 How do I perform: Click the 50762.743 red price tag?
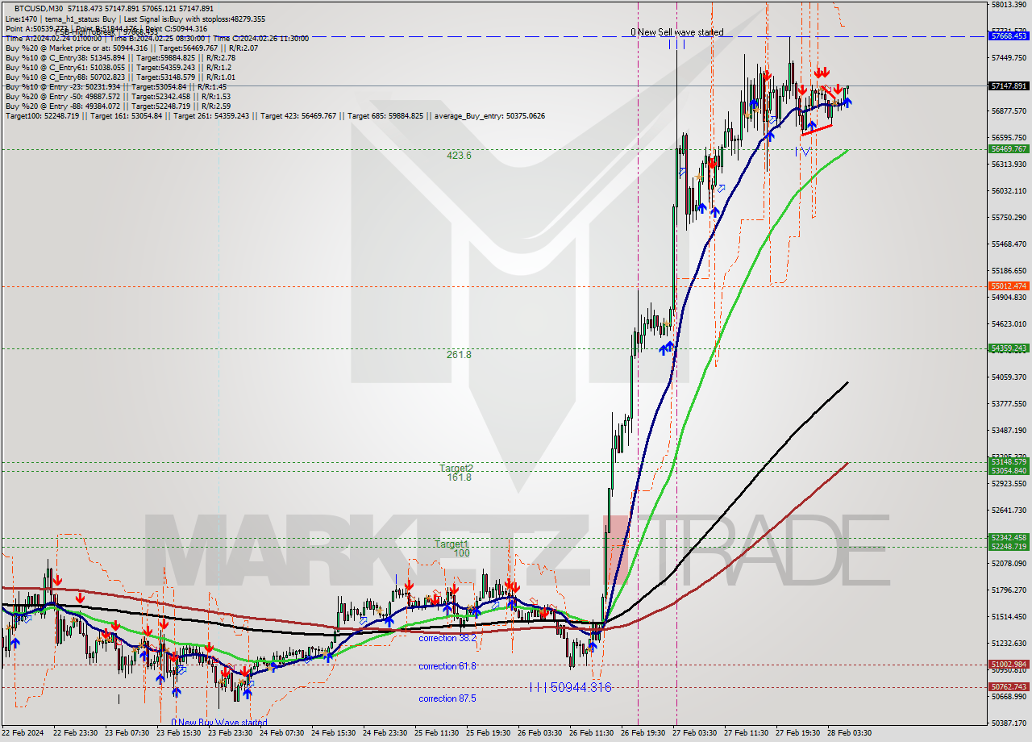tap(1009, 687)
